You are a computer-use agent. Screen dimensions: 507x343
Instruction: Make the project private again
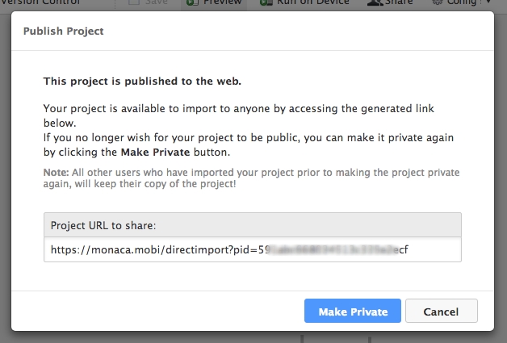pyautogui.click(x=353, y=311)
